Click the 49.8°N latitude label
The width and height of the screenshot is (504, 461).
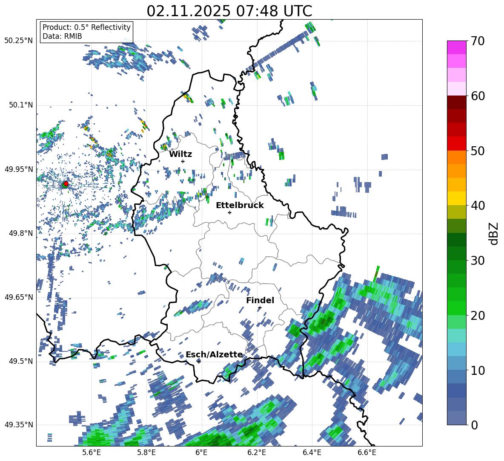coord(20,233)
